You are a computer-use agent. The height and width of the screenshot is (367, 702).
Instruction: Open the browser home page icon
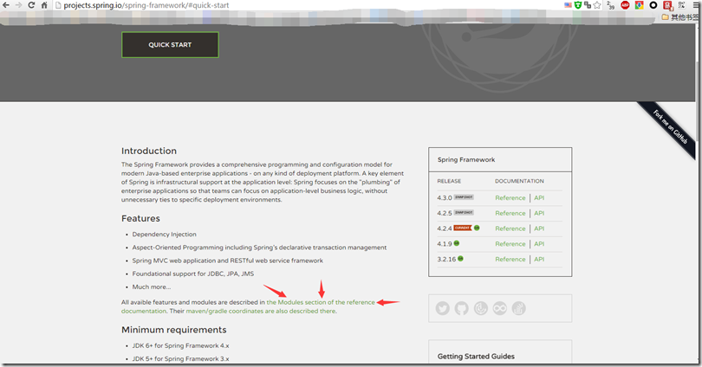(44, 5)
